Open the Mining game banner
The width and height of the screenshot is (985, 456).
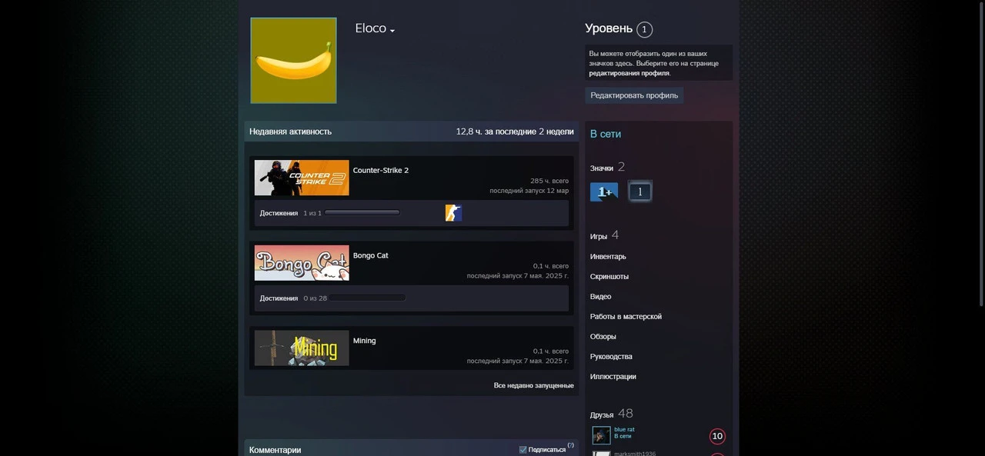pyautogui.click(x=302, y=348)
